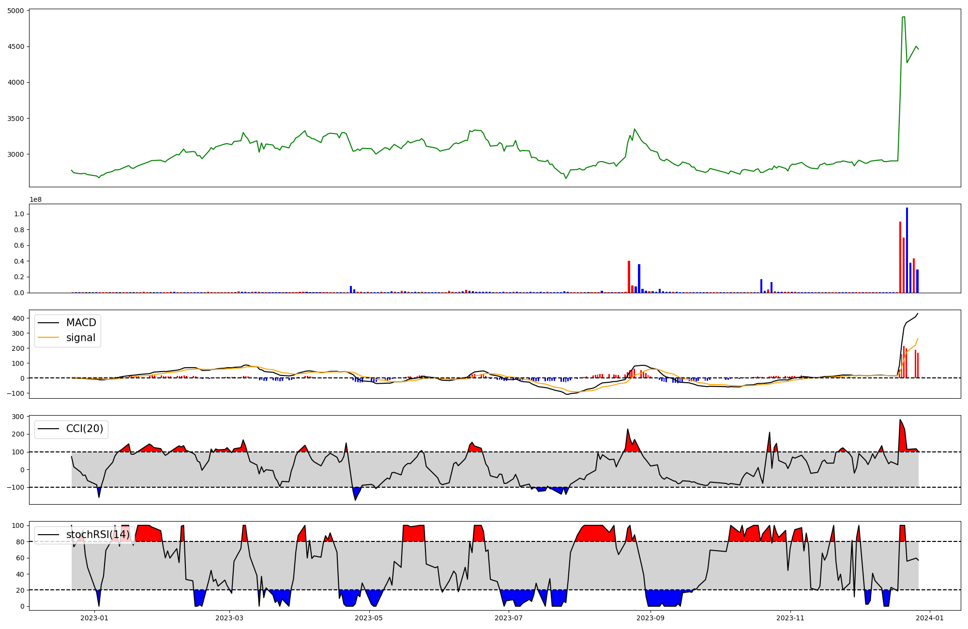968x629 pixels.
Task: Click the tallest blue volume bar
Action: pos(907,250)
